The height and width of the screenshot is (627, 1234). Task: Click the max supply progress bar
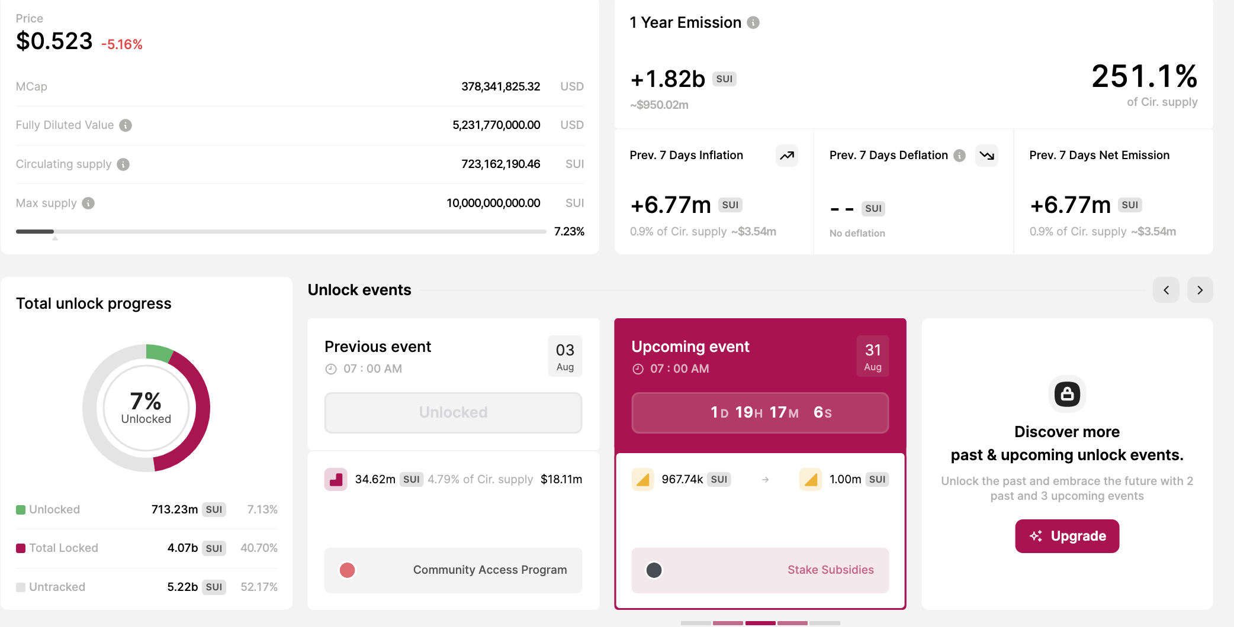pos(281,231)
